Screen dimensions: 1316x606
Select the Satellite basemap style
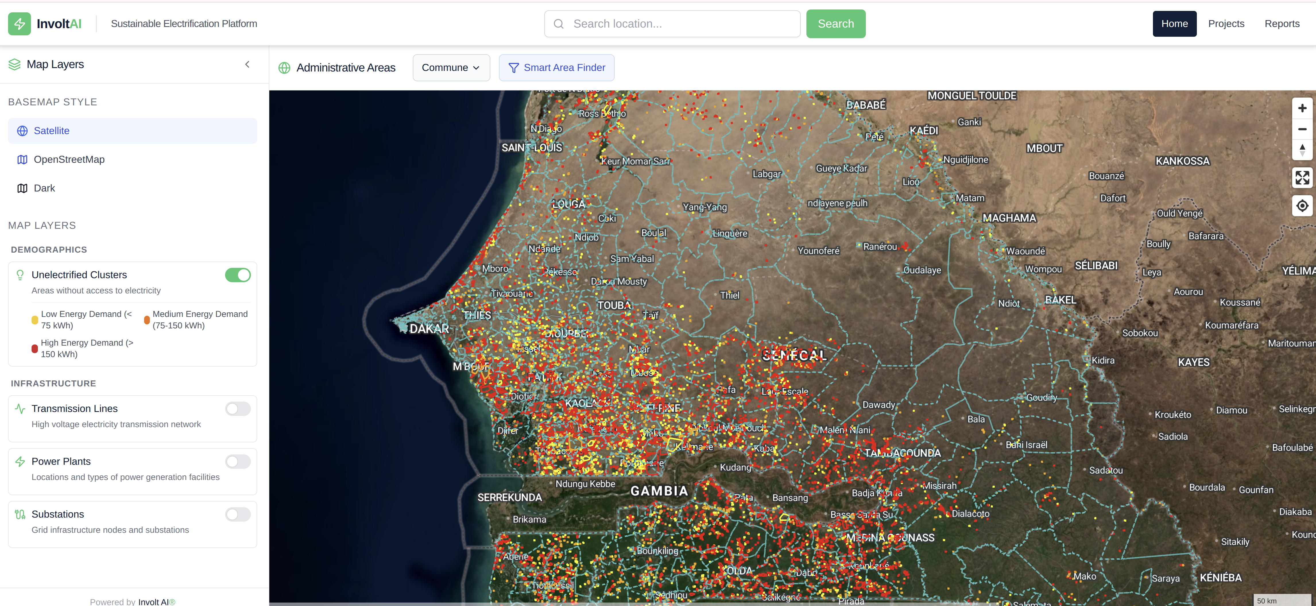pyautogui.click(x=132, y=131)
